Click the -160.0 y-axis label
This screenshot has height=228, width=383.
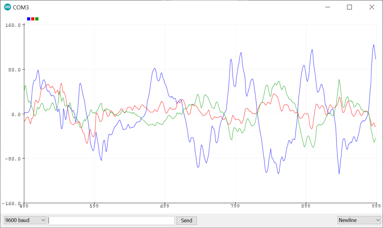[11, 203]
